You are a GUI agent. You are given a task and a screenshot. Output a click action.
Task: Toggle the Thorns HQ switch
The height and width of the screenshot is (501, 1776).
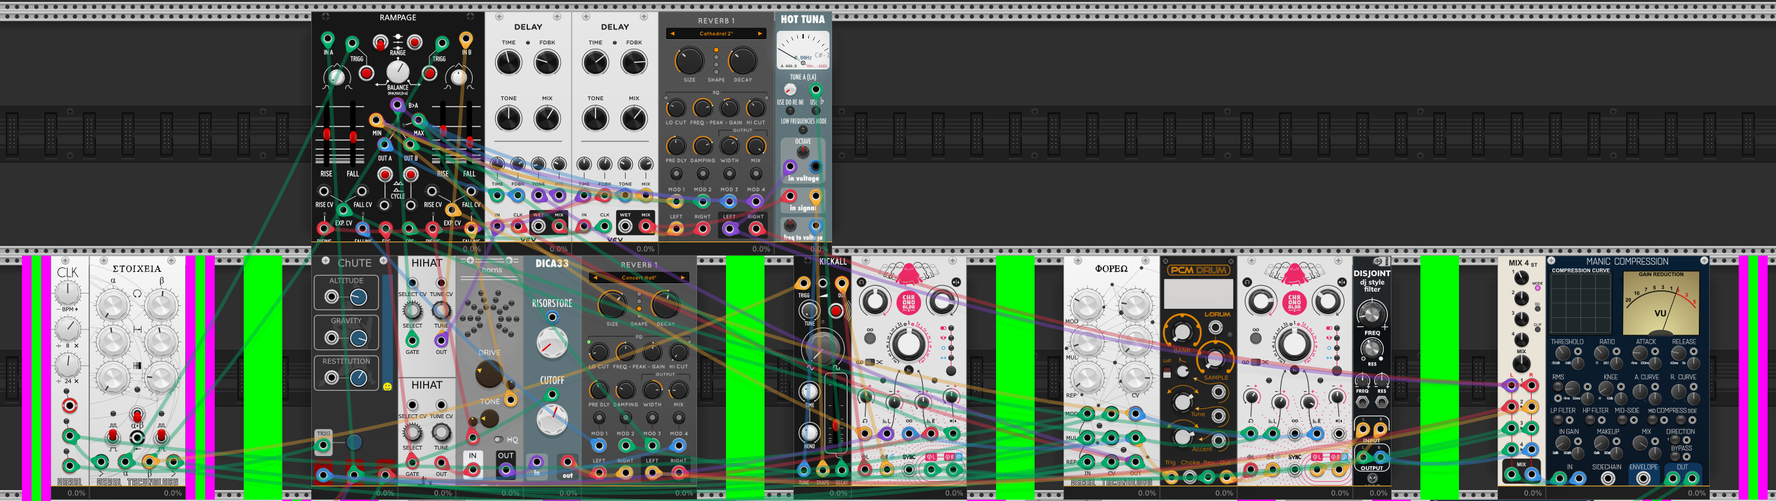point(498,440)
